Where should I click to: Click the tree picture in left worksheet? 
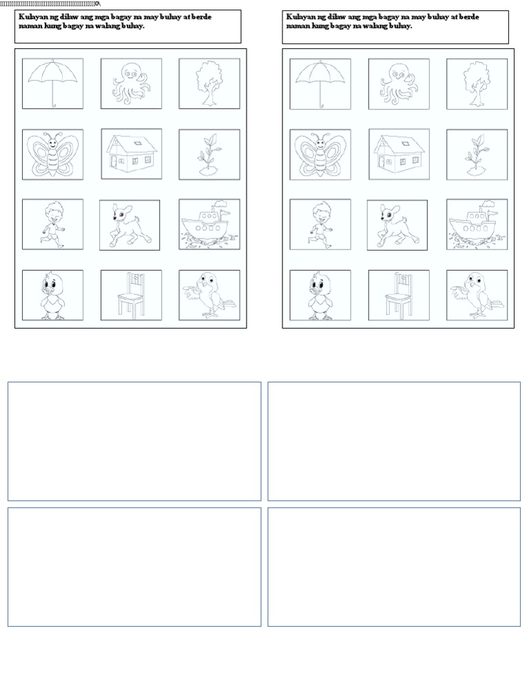click(x=209, y=83)
